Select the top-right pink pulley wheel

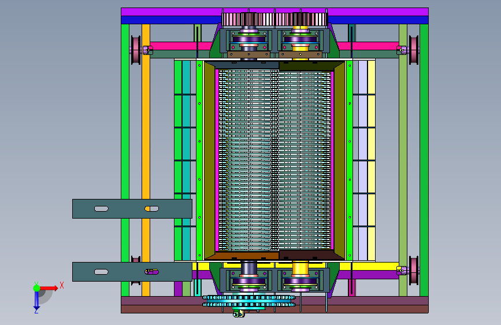[414, 50]
